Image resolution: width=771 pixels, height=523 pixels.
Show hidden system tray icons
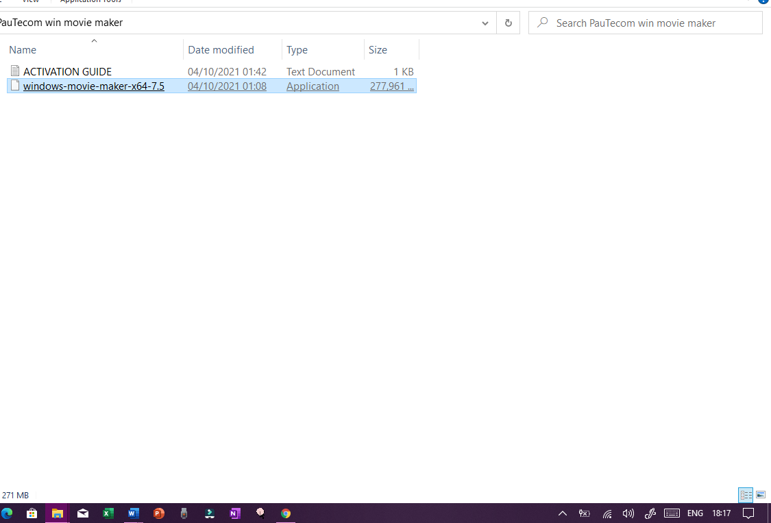point(563,513)
